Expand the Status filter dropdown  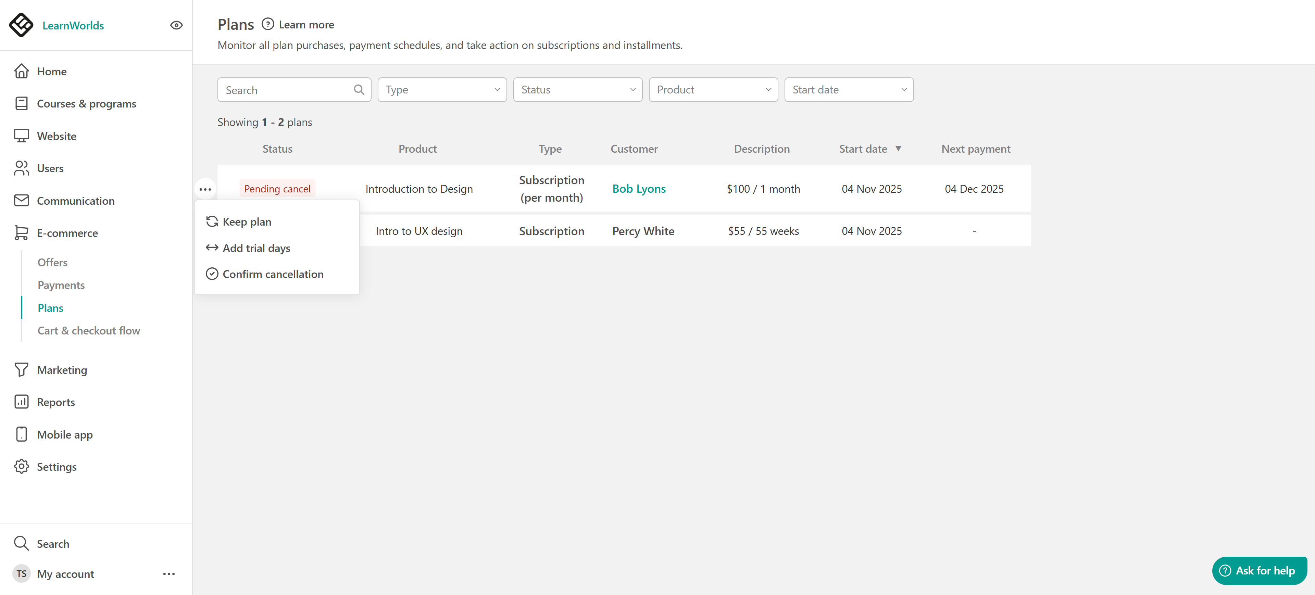pos(577,90)
